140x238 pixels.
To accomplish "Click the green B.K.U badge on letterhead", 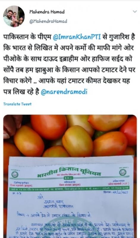I will pyautogui.click(x=69, y=177).
